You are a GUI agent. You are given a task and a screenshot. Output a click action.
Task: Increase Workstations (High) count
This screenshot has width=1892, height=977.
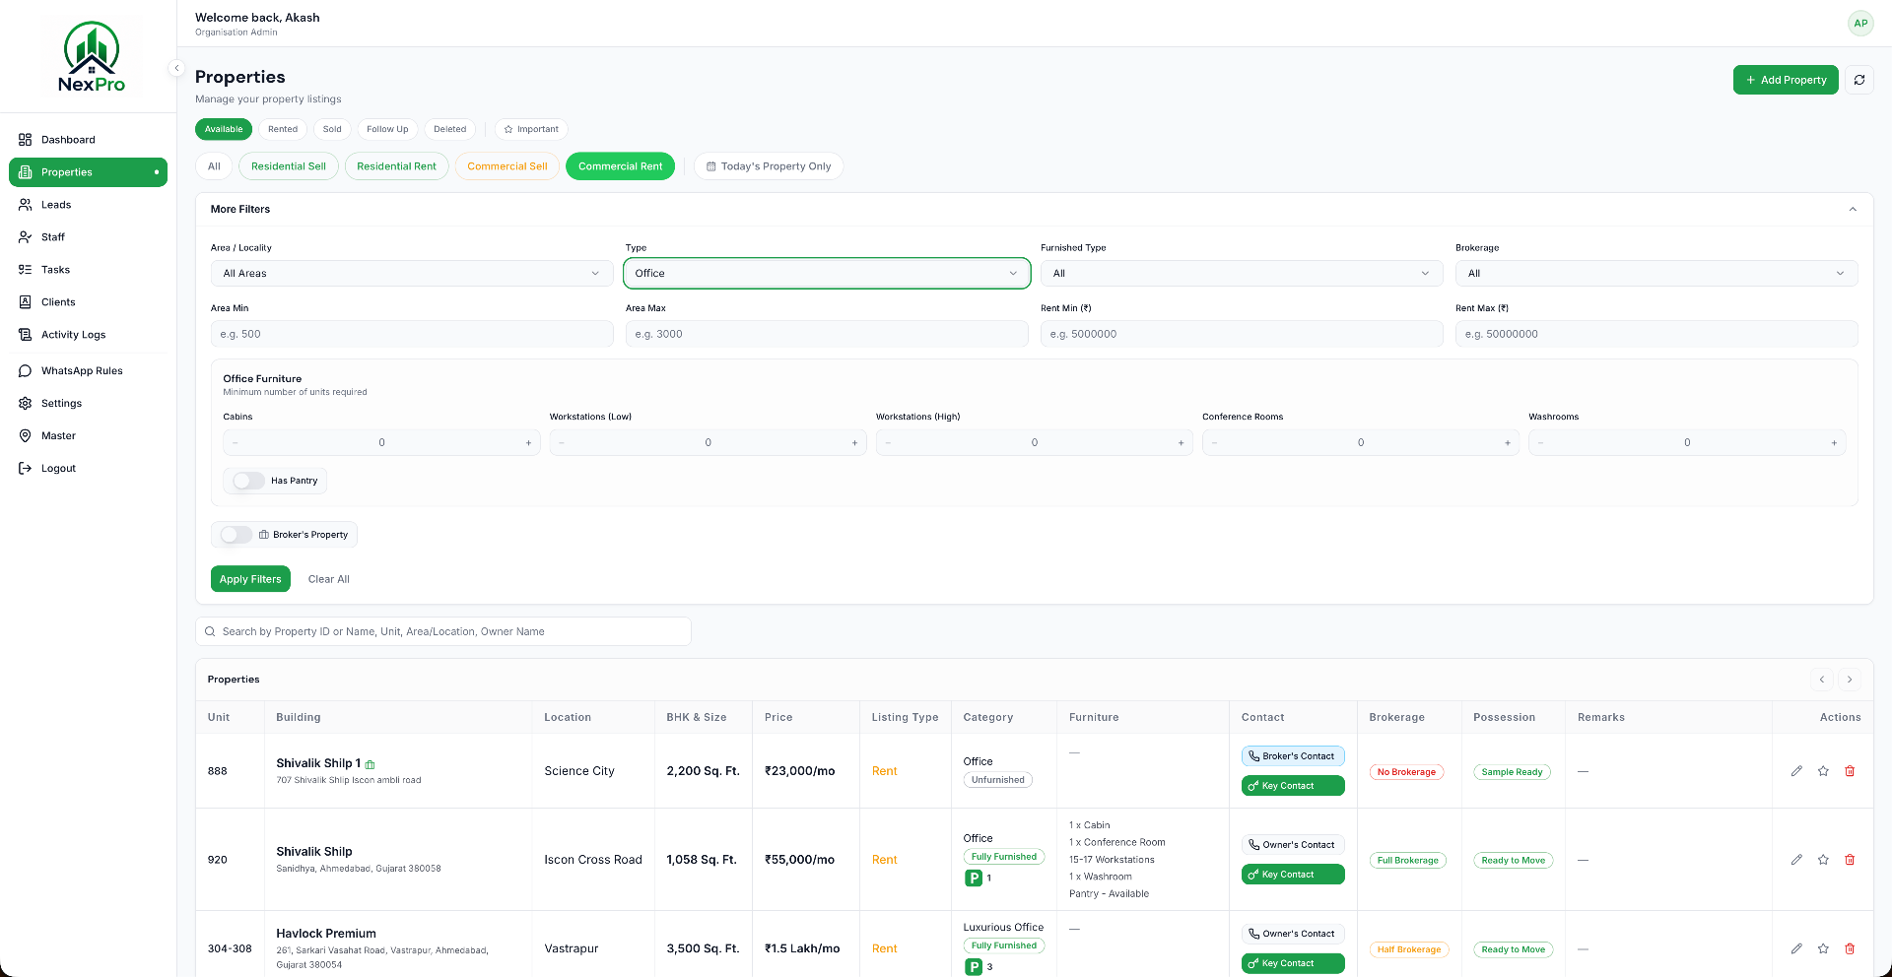[x=1181, y=443]
